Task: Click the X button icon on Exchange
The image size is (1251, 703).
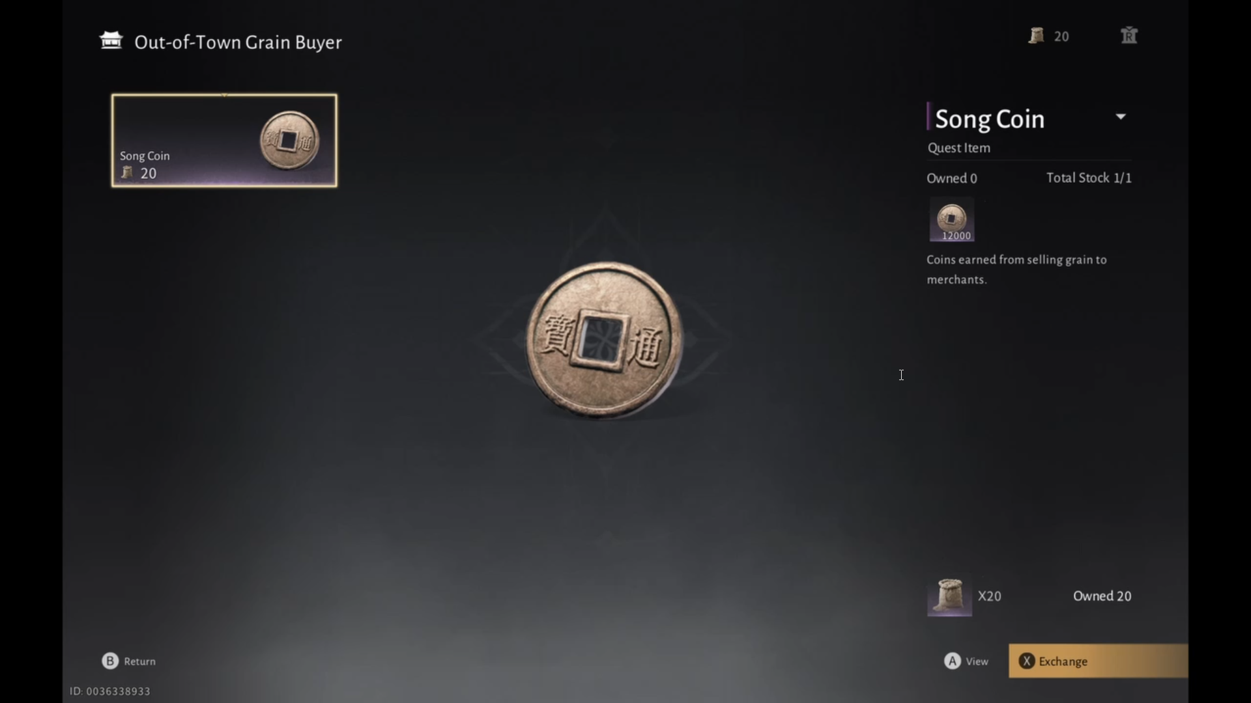Action: point(1027,661)
